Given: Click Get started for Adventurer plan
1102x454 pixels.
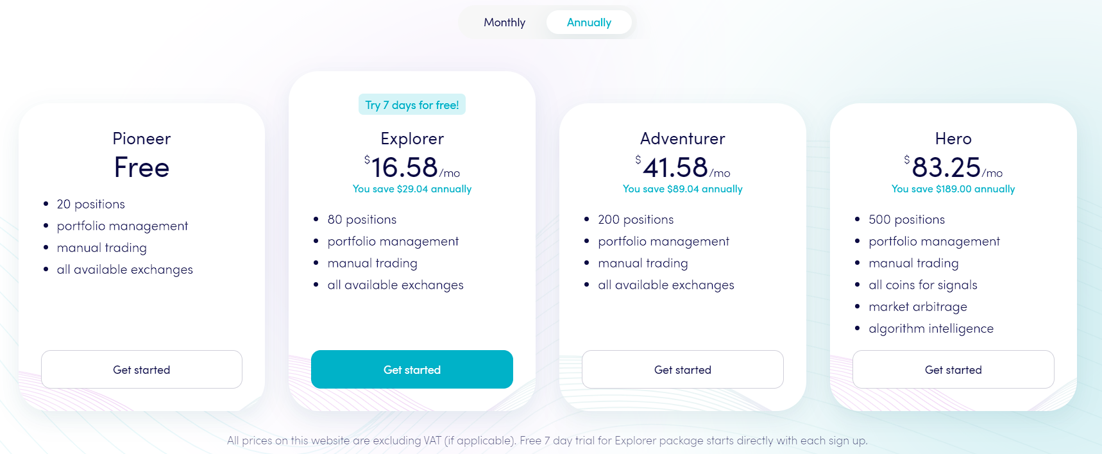Looking at the screenshot, I should point(682,369).
